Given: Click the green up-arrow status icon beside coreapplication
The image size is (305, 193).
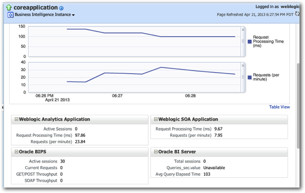Looking at the screenshot, I should coord(9,8).
